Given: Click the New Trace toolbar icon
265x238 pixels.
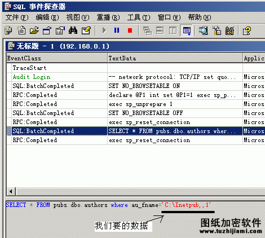Looking at the screenshot, I should click(8, 30).
